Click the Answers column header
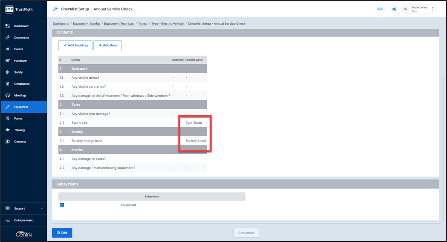Screen dimensions: 447x242 (178, 60)
